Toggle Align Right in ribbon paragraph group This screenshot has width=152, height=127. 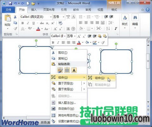92,23
